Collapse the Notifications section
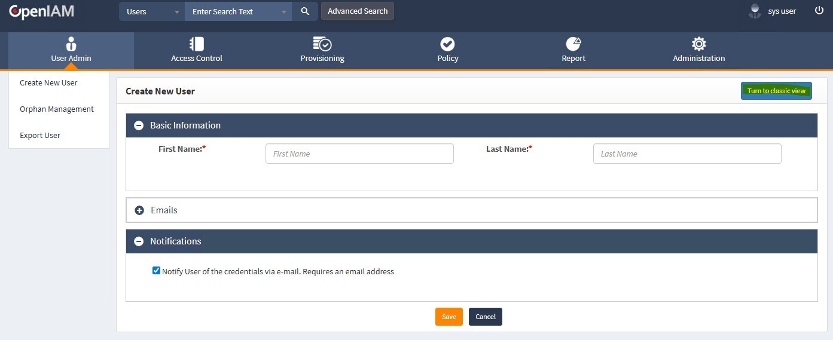 pyautogui.click(x=139, y=241)
